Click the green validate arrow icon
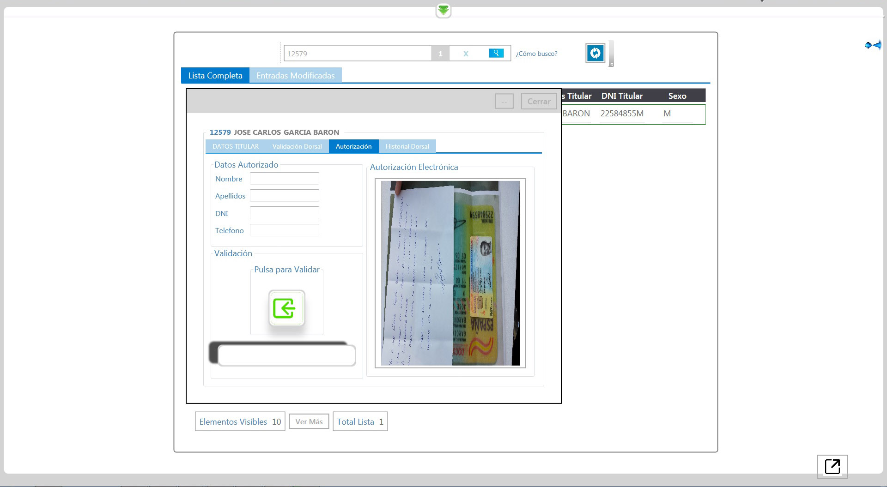The image size is (887, 487). [286, 308]
